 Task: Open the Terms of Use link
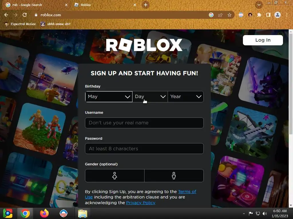coord(187,192)
